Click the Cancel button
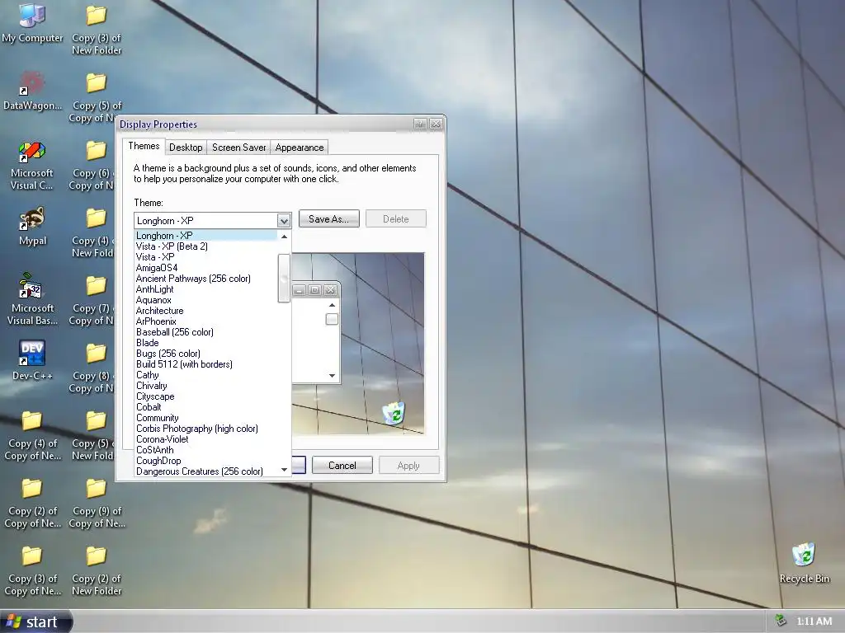845x633 pixels. point(342,466)
